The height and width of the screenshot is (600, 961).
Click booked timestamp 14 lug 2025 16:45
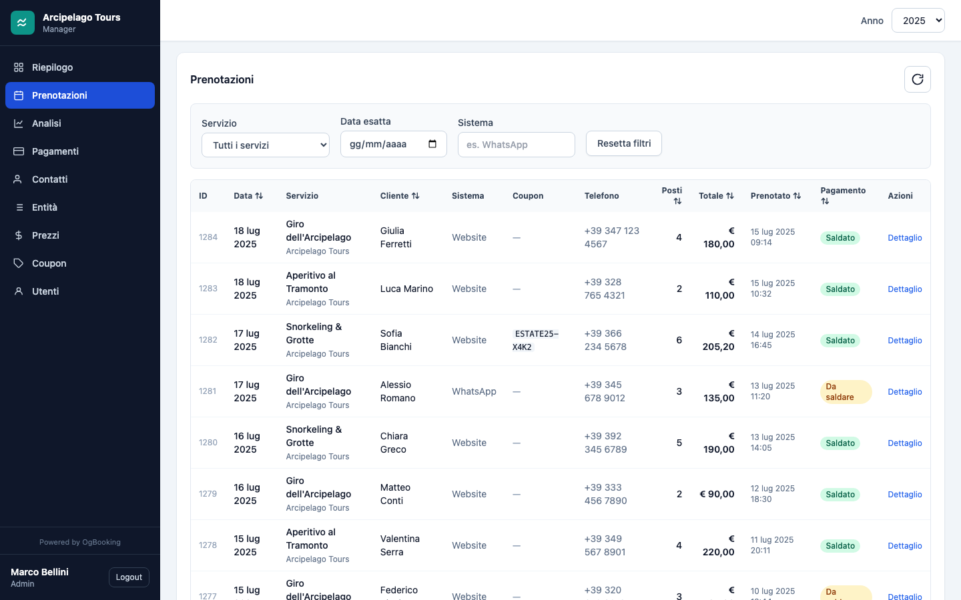[773, 340]
